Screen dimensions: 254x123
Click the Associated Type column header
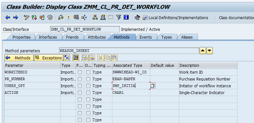coord(131,66)
